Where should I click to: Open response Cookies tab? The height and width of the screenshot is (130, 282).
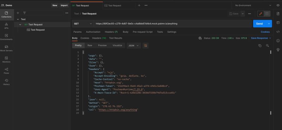pyautogui.click(x=85, y=38)
